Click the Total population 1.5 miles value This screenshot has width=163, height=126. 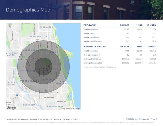point(152,29)
